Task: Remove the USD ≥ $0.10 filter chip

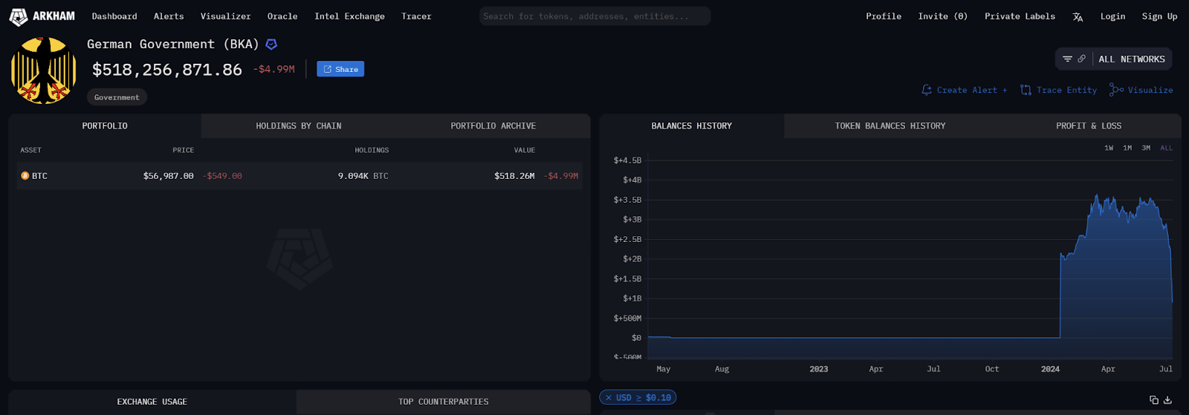Action: [609, 398]
